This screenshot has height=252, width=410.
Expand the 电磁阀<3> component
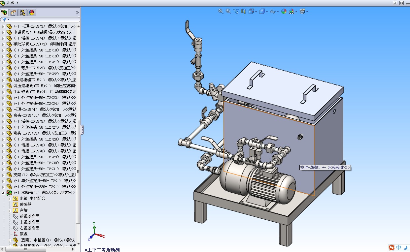[4, 32]
